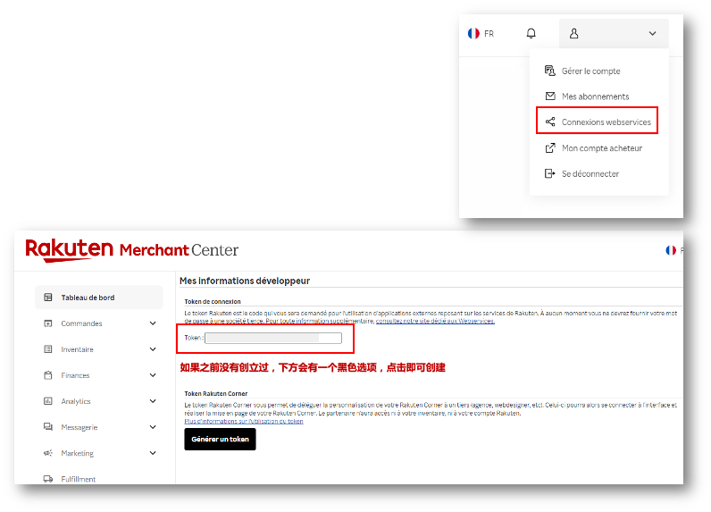Click the Se déconnecter logout icon
Screen dimensions: 711x512
pyautogui.click(x=550, y=173)
